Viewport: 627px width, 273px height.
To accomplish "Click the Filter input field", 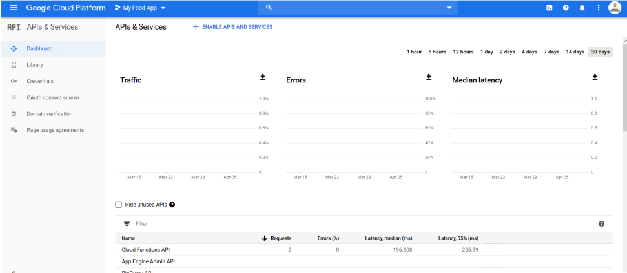I will [258, 224].
